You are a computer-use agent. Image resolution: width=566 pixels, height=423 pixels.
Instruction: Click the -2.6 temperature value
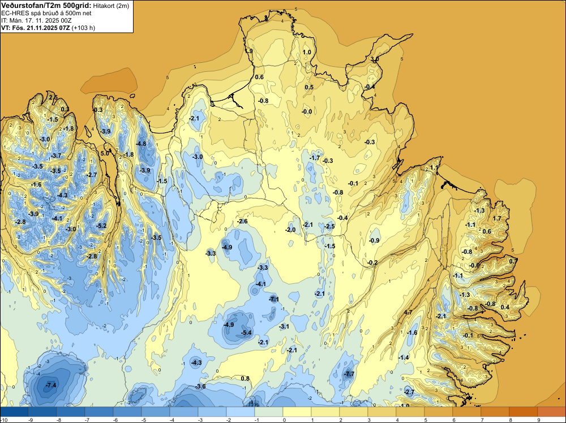(243, 221)
